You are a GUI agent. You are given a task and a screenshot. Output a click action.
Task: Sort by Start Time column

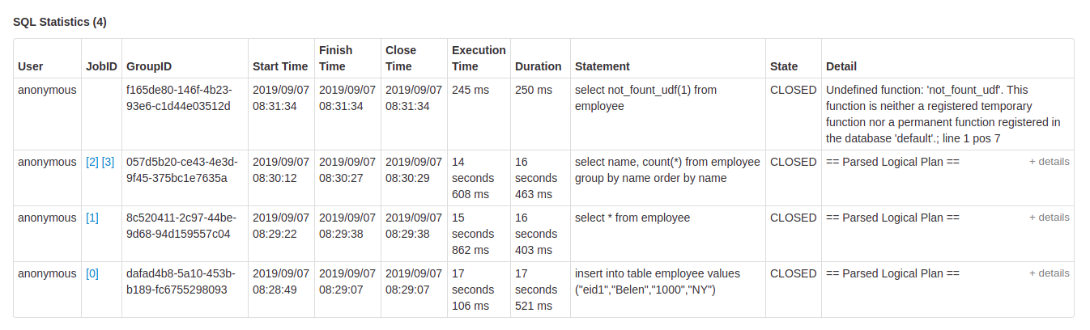click(x=280, y=66)
